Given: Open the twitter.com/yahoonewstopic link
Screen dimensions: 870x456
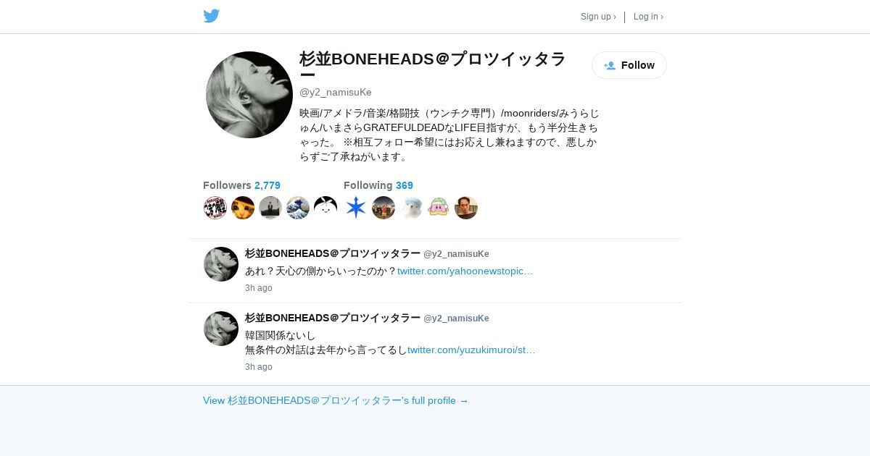Looking at the screenshot, I should point(465,271).
